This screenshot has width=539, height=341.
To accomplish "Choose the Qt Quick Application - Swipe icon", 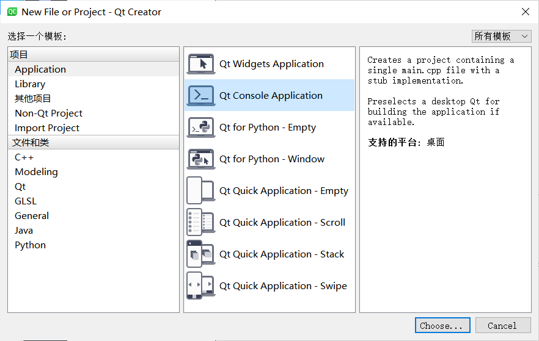I will [201, 285].
